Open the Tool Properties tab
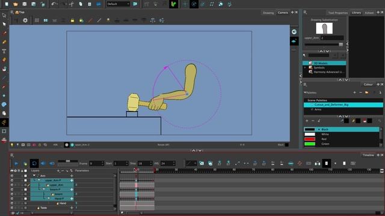The width and height of the screenshot is (385, 216). [x=338, y=13]
